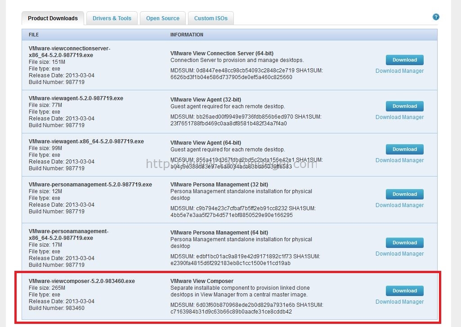Click SHA1 value c7163984b31d9c63b66c89b0aacfe31ce8cddb42
The height and width of the screenshot is (327, 461).
coord(231,312)
